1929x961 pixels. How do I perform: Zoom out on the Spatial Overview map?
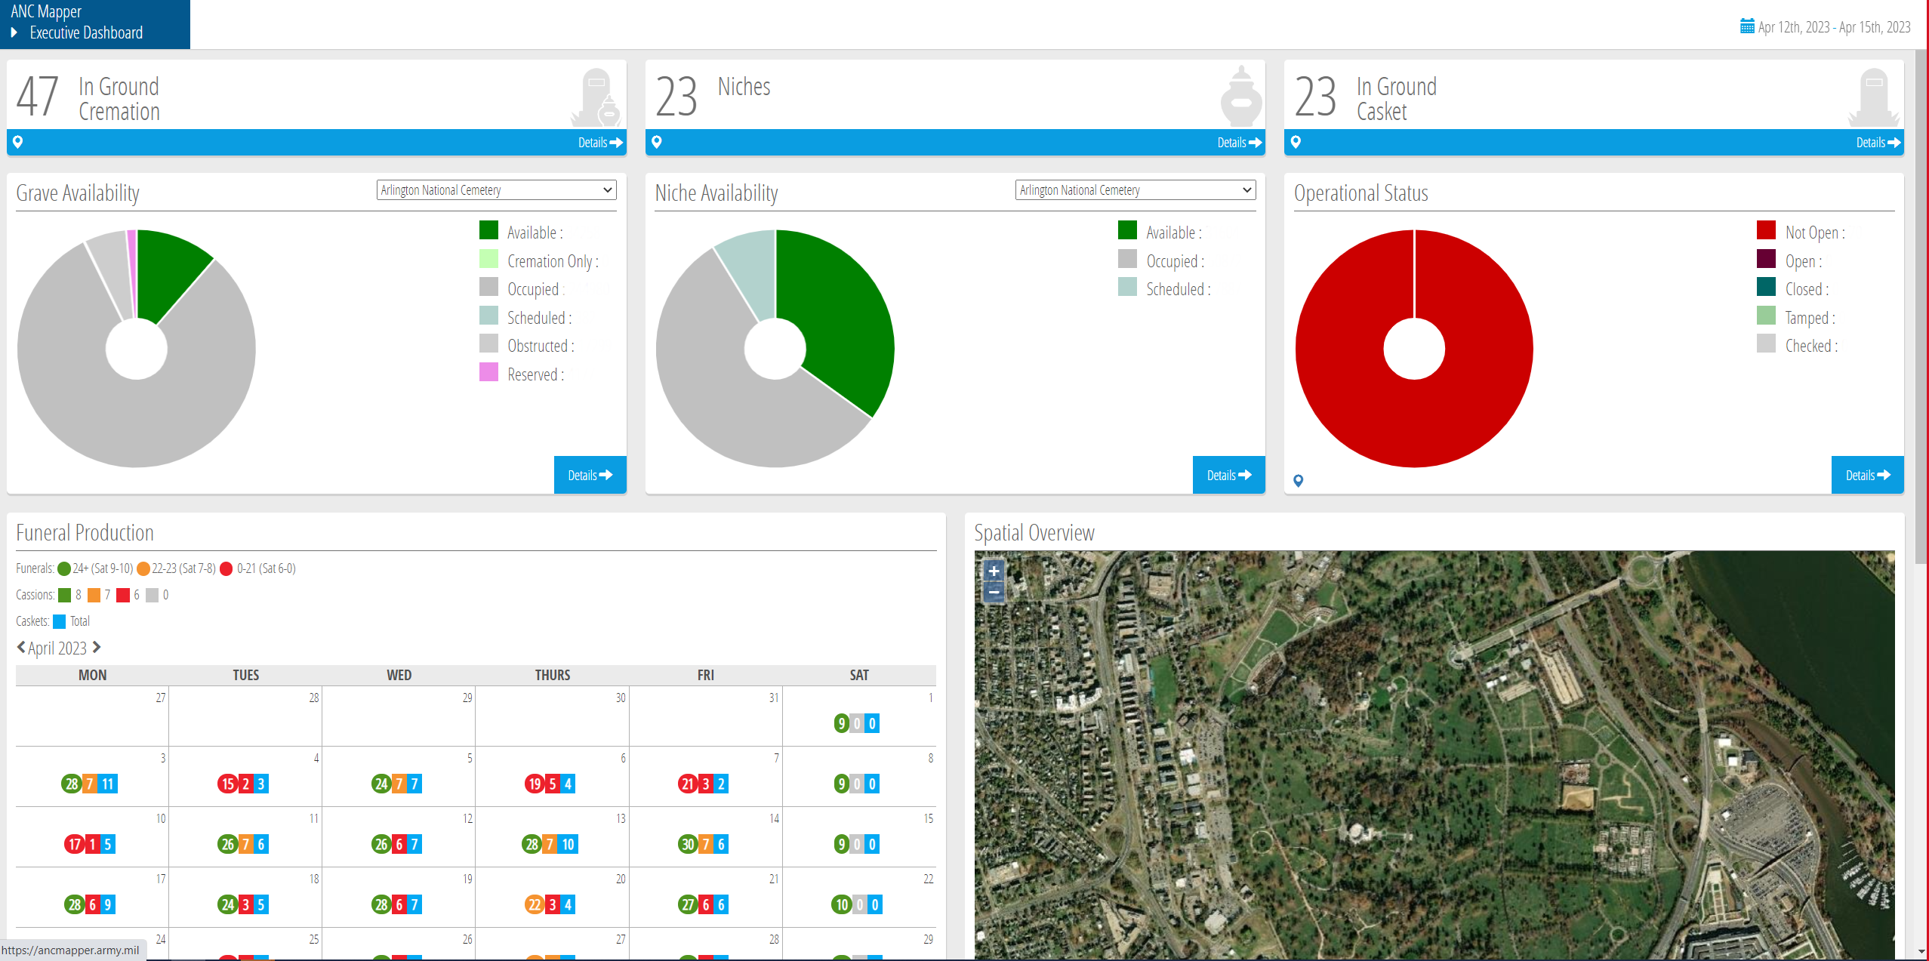(x=994, y=593)
